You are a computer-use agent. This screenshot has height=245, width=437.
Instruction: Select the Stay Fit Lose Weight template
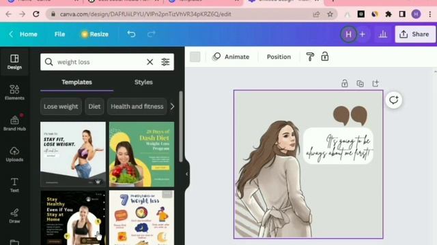pyautogui.click(x=73, y=154)
